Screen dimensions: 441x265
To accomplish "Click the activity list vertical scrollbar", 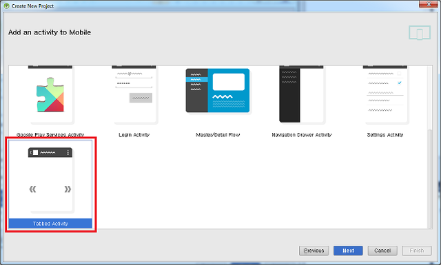I will [429, 178].
